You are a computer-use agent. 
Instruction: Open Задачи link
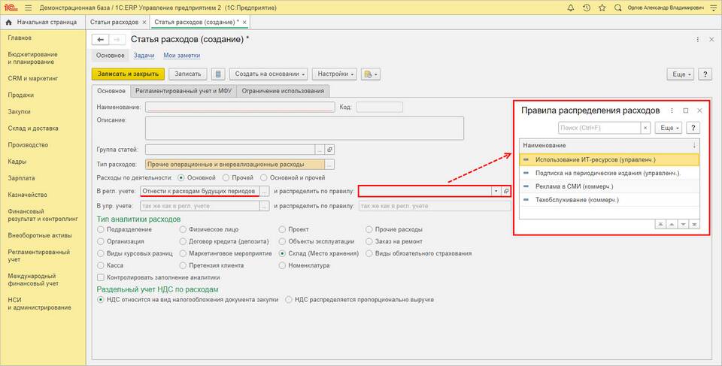144,56
